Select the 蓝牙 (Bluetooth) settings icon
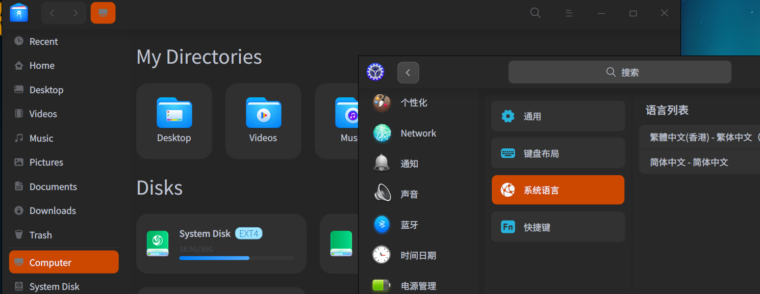This screenshot has height=294, width=760. tap(382, 225)
